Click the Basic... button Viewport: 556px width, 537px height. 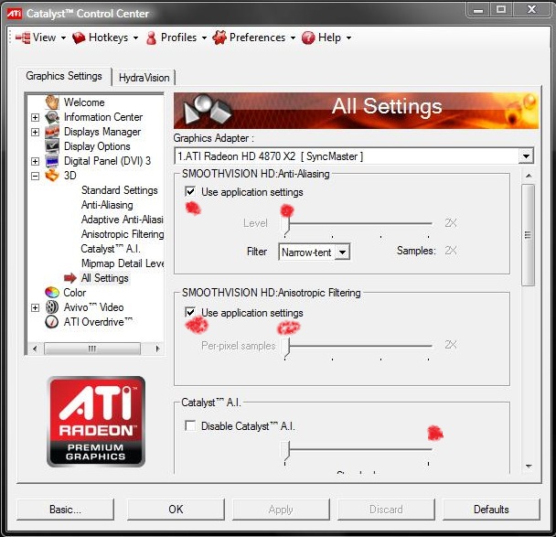point(65,510)
